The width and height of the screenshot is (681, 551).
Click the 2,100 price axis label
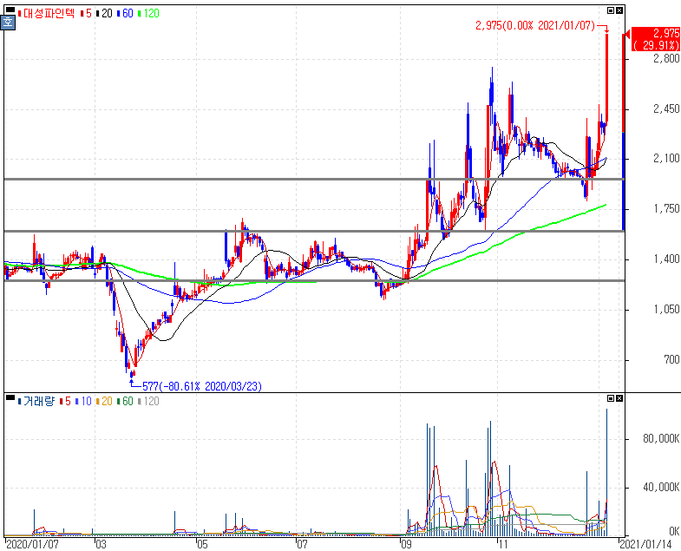(x=666, y=159)
